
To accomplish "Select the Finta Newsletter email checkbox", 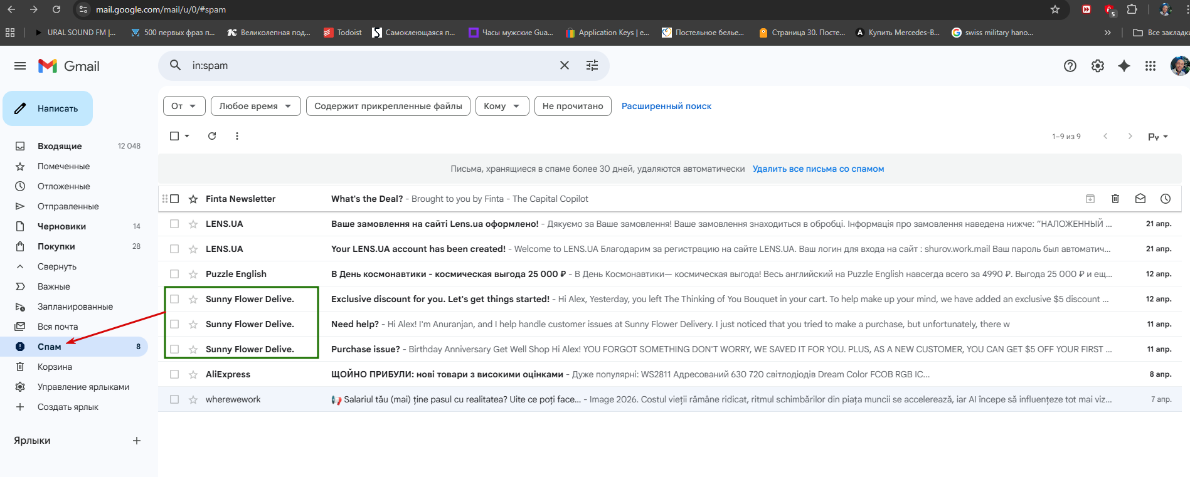I will 174,199.
